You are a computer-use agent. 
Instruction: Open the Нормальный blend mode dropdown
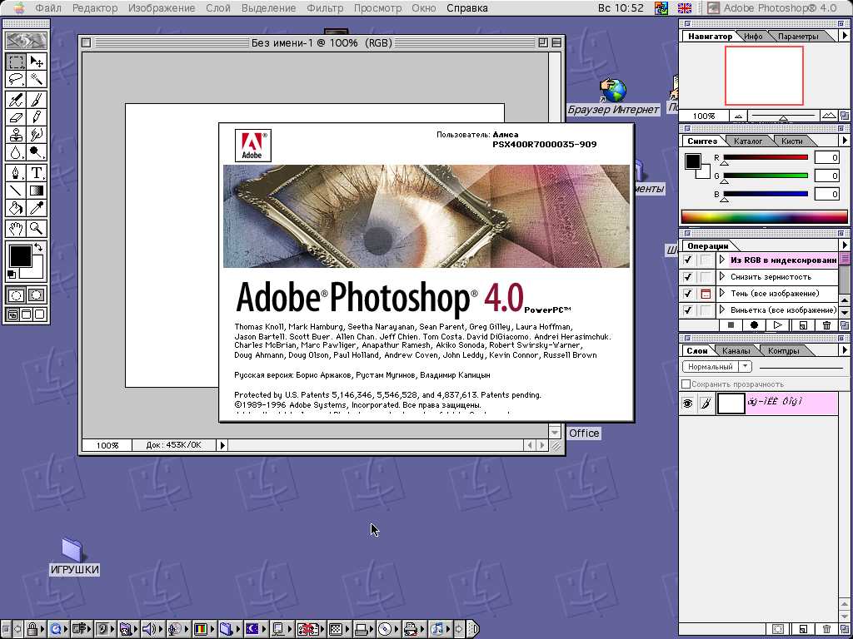point(716,366)
